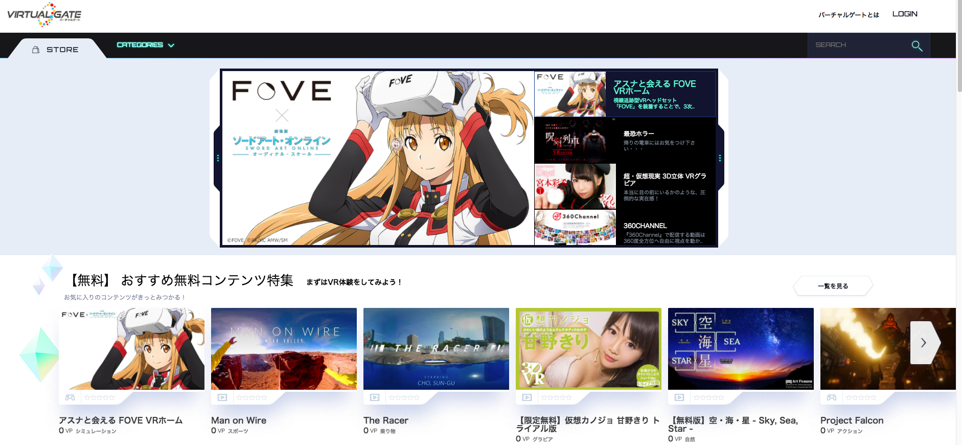The width and height of the screenshot is (962, 445).
Task: Click gamepad icon under FOVE VRホーム card
Action: pos(70,397)
